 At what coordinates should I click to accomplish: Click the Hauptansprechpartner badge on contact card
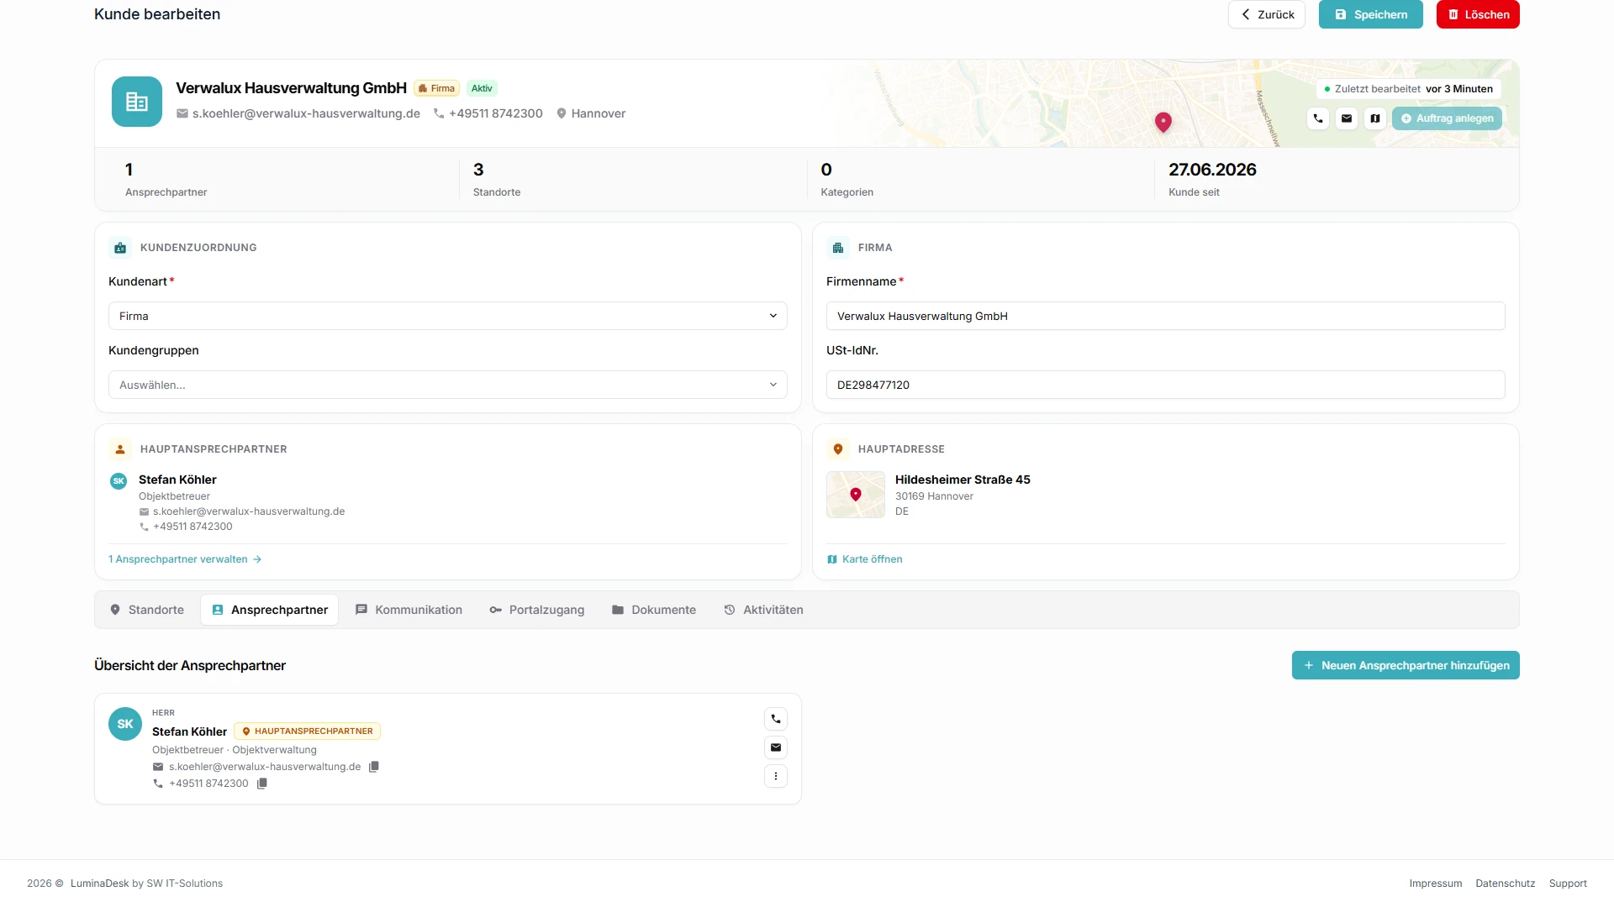(308, 731)
